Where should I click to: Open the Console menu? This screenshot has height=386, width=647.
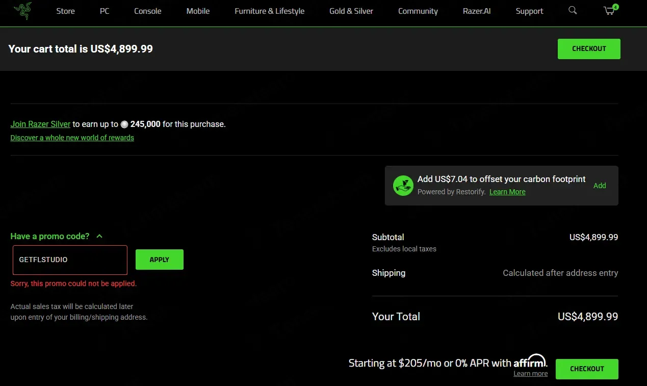coord(148,11)
